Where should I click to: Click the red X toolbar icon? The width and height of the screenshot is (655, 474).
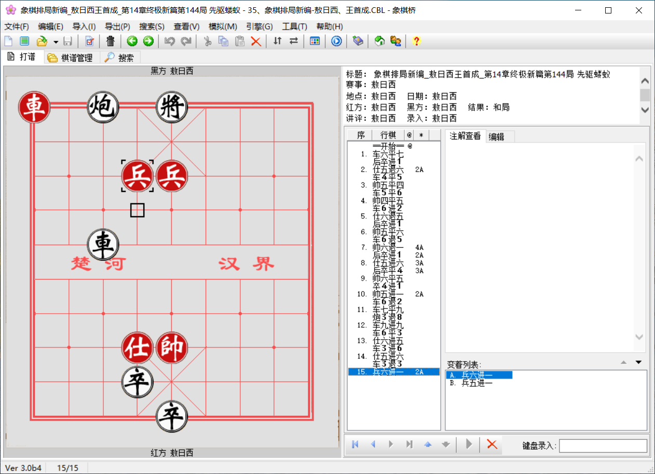[x=256, y=41]
